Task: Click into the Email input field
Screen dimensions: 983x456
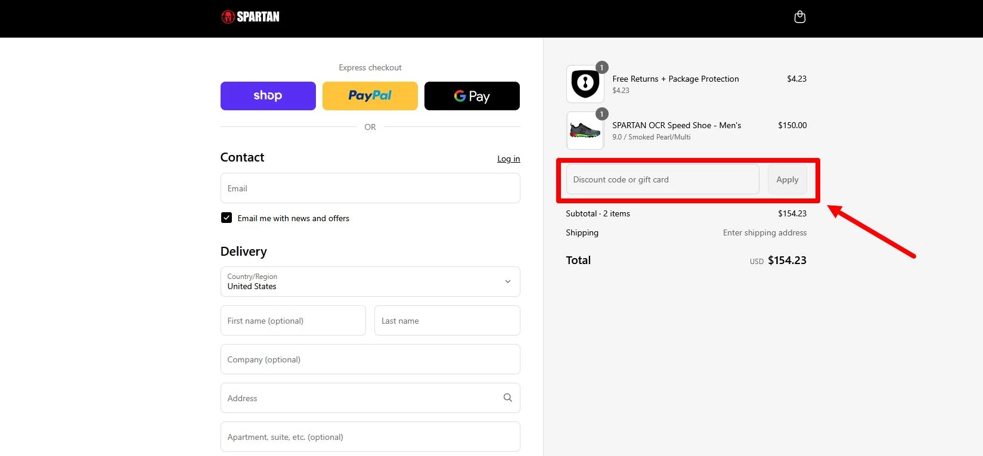Action: pyautogui.click(x=370, y=188)
